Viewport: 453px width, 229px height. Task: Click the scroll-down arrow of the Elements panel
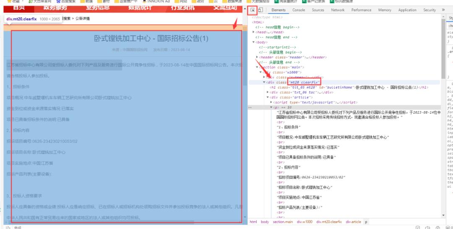pyautogui.click(x=443, y=215)
